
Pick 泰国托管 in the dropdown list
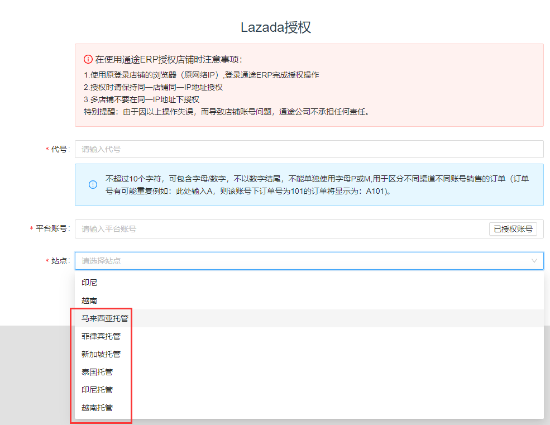tap(309, 372)
